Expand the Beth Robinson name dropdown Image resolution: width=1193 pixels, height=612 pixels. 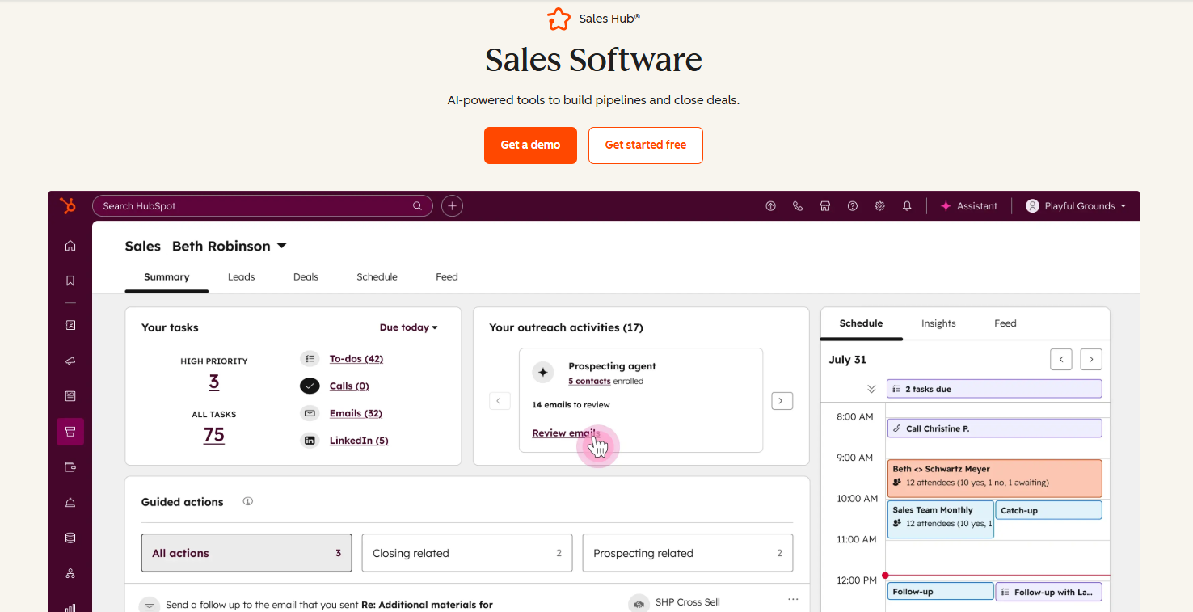click(230, 246)
